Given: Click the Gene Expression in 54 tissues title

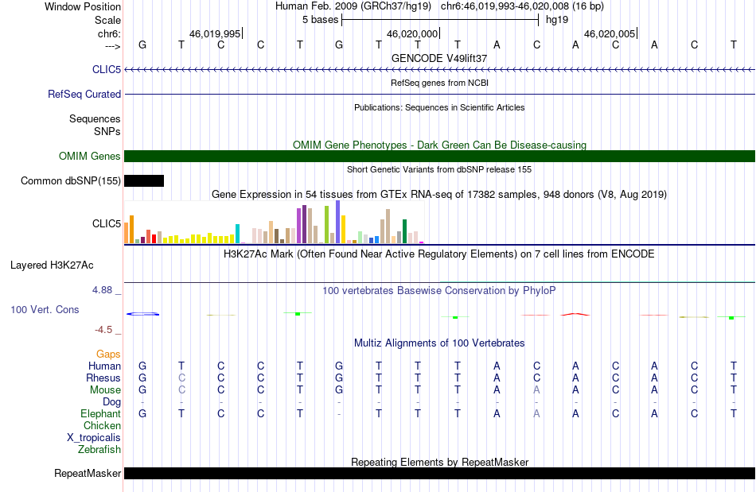Looking at the screenshot, I should click(439, 195).
